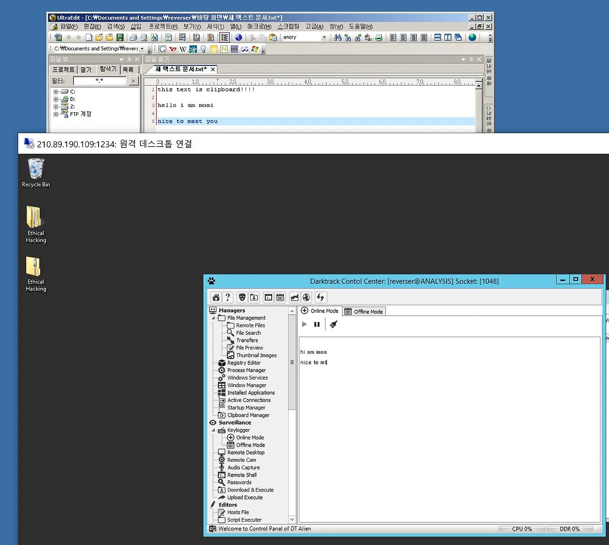Screen dimensions: 609x545
Task: Open the Recycle Bin on remote desktop
Action: (x=36, y=173)
